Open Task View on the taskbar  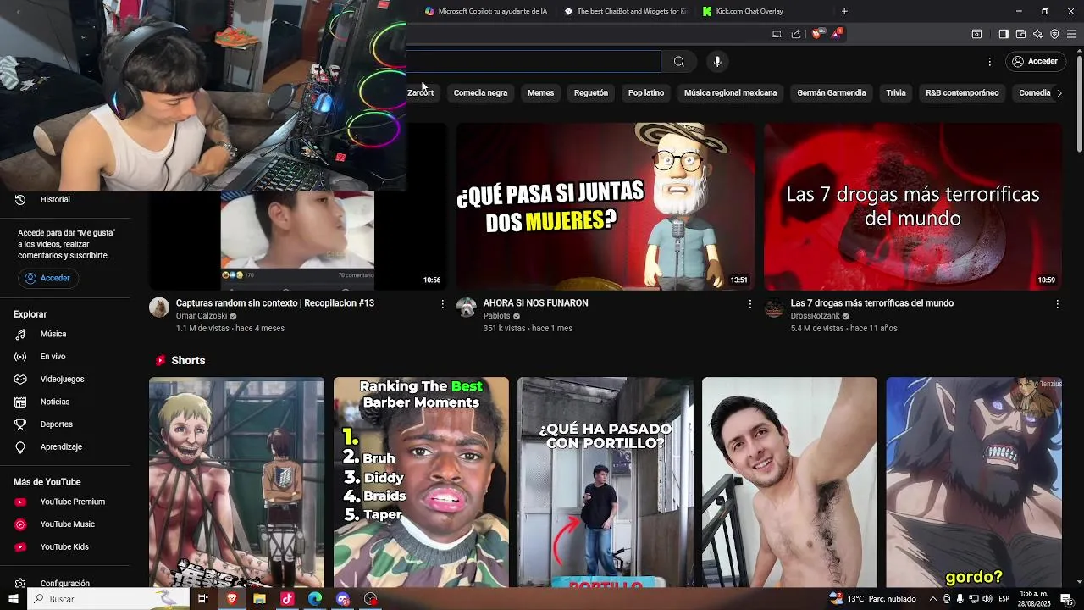click(x=203, y=599)
